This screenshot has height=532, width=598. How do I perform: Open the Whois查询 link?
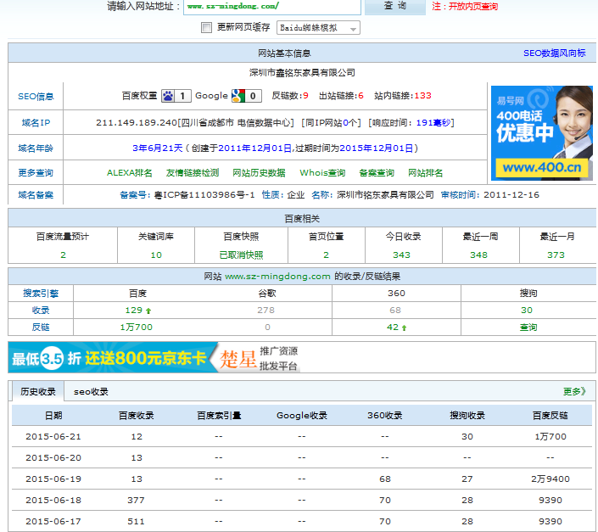[322, 172]
